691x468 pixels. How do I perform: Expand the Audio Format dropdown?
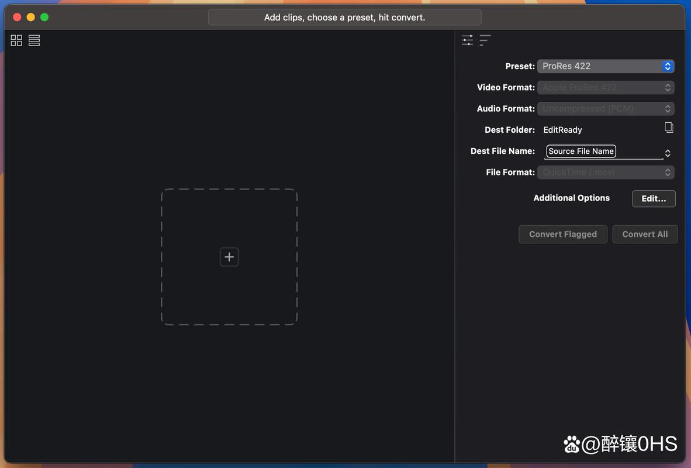606,109
